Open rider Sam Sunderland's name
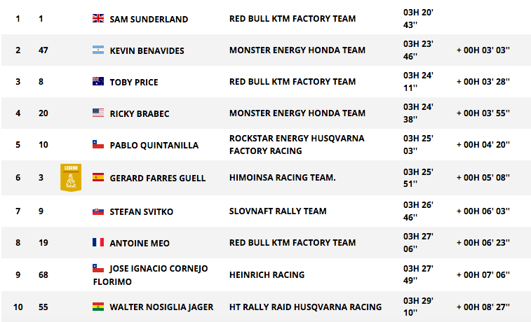 [149, 20]
